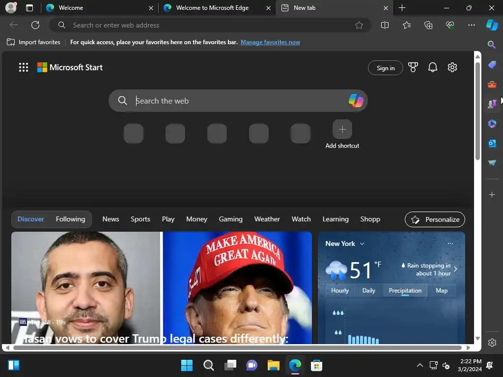
Task: Open page settings gear icon
Action: 452,67
